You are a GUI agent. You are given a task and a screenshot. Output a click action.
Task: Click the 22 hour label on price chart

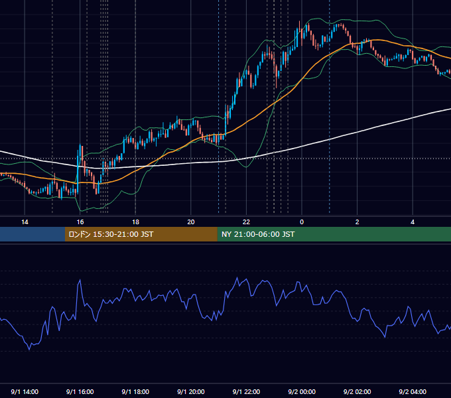pos(246,222)
